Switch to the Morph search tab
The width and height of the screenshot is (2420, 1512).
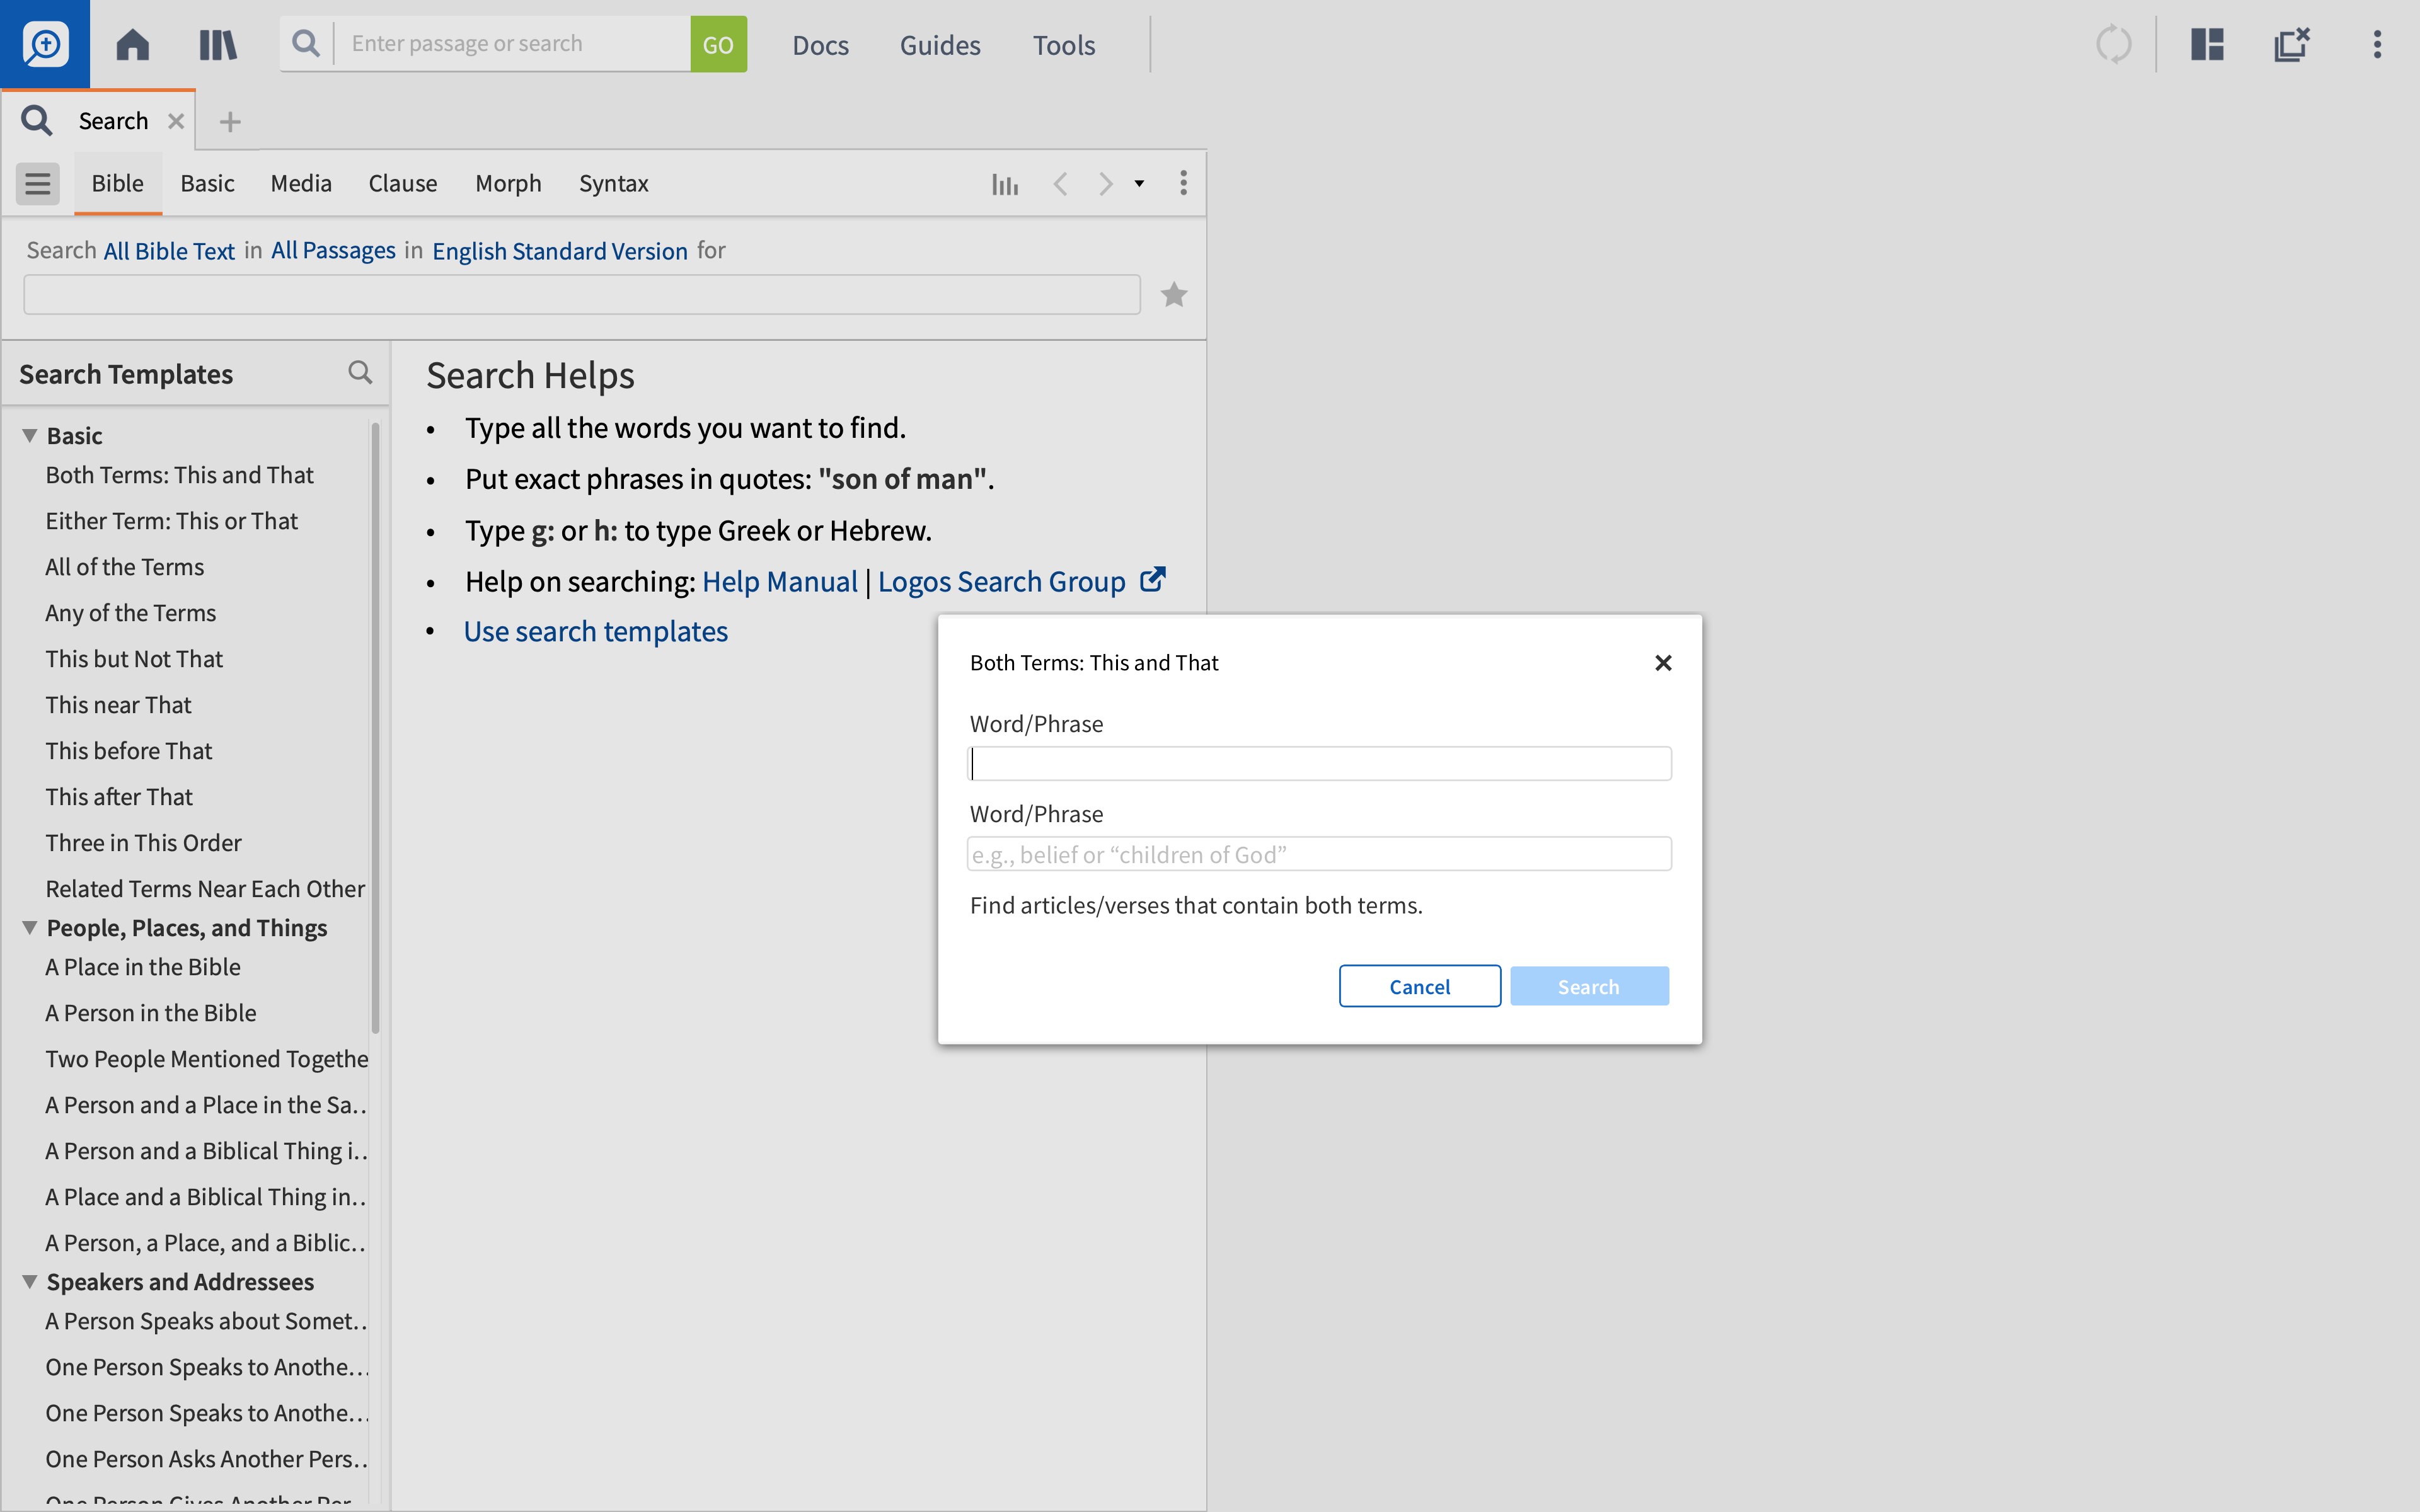[508, 184]
